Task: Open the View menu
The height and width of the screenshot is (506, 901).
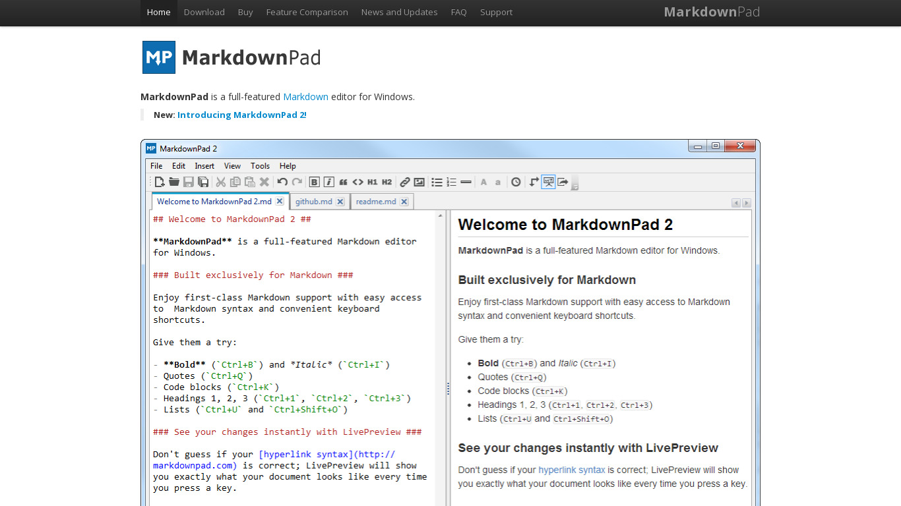Action: [x=232, y=166]
